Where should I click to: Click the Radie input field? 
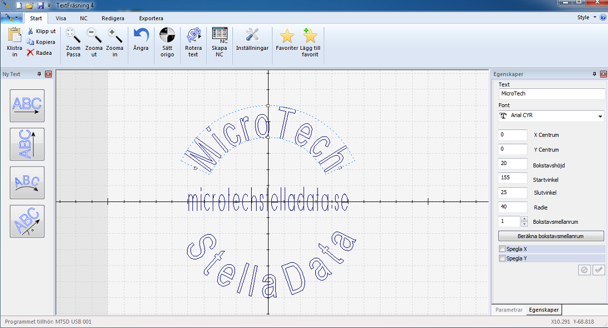(x=513, y=207)
